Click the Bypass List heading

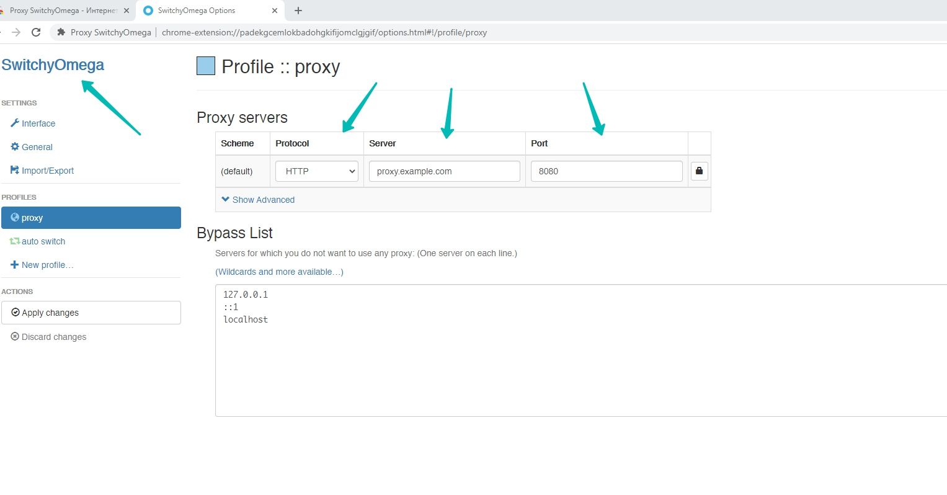pyautogui.click(x=234, y=233)
